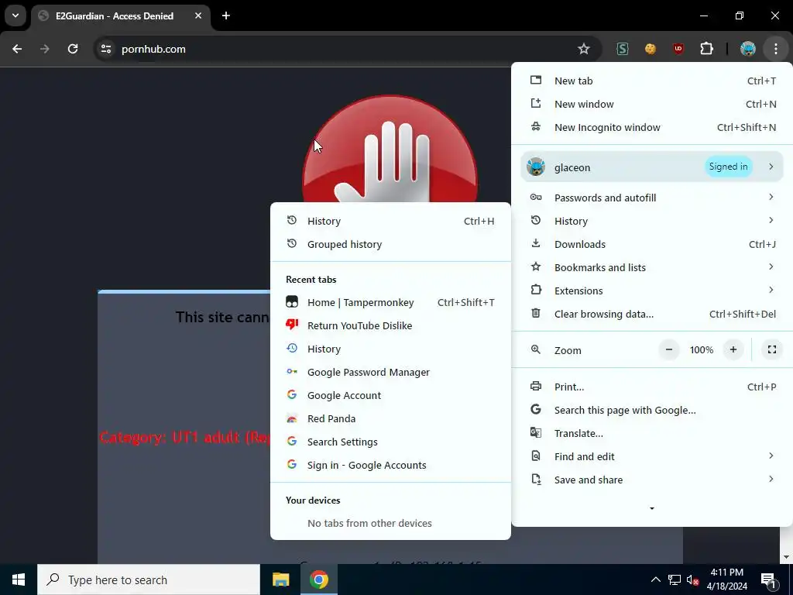Open Clear browsing data dialog

click(x=652, y=315)
